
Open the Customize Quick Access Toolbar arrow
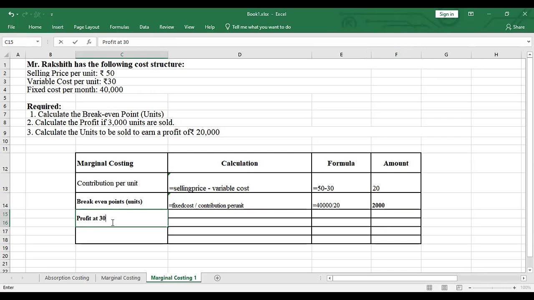(52, 14)
